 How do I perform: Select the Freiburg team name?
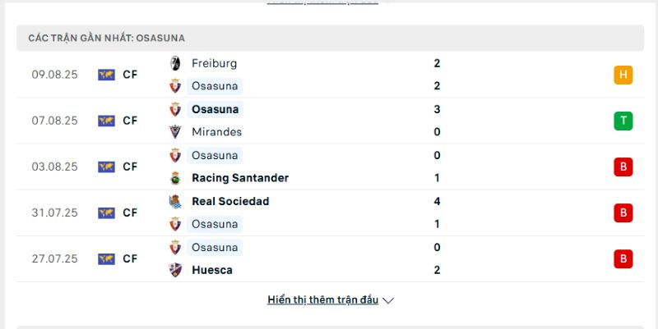pos(215,64)
